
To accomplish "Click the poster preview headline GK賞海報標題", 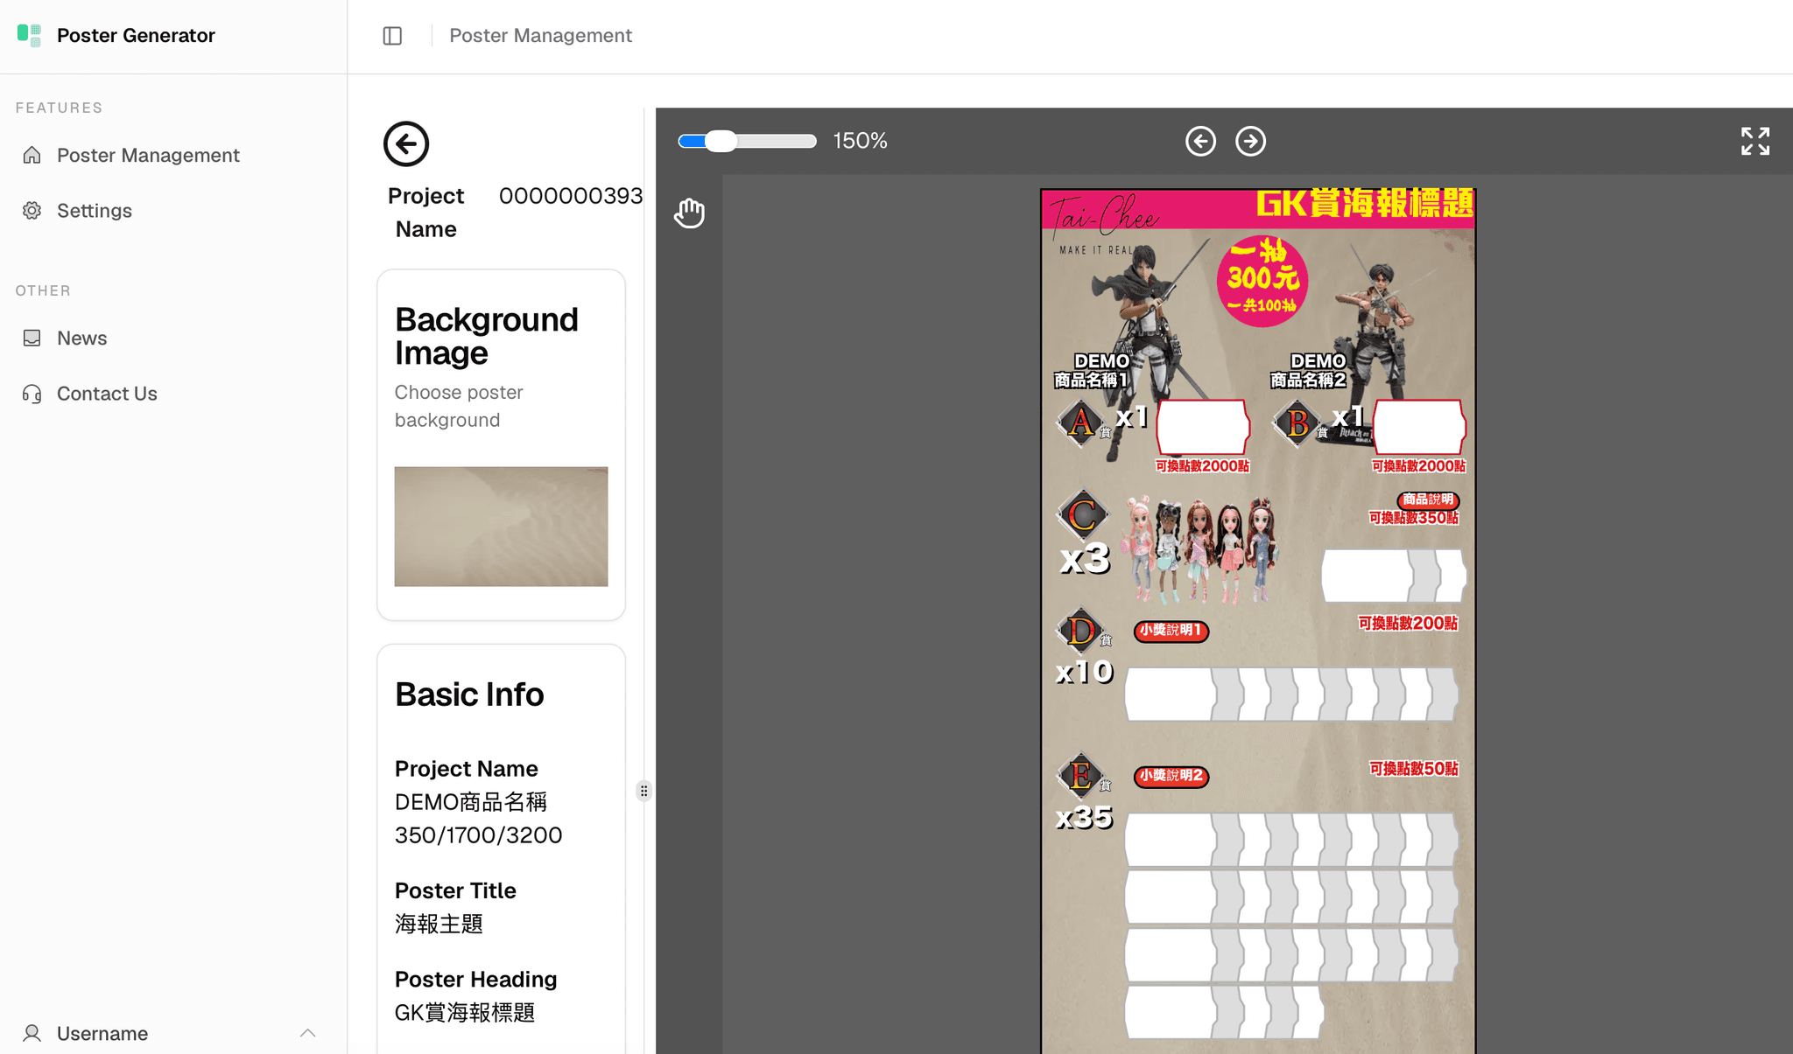I will (x=1364, y=204).
